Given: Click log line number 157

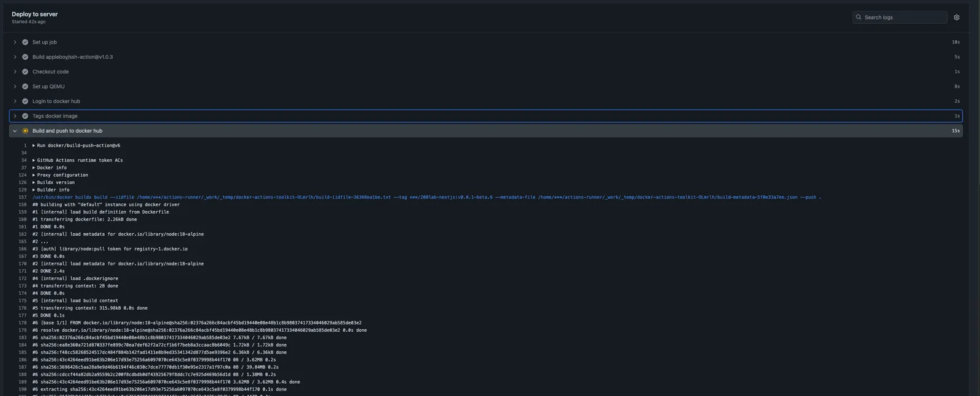Looking at the screenshot, I should pos(23,197).
